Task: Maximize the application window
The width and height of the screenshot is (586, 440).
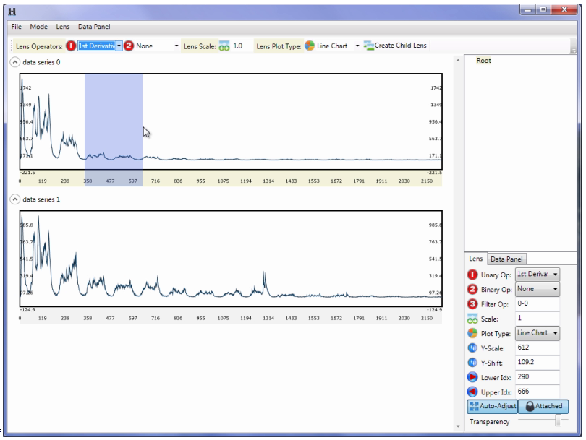Action: tap(543, 9)
